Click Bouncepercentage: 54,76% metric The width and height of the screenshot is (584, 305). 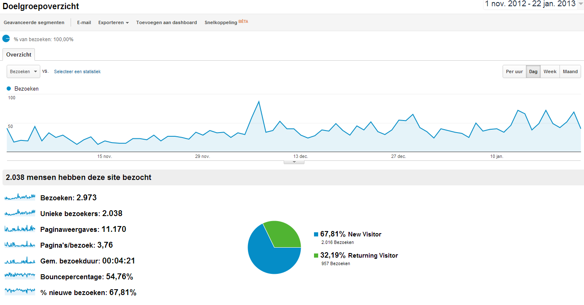[87, 277]
